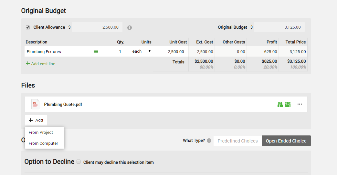The image size is (337, 175).
Task: Click the Plumbing Quote PDF file icon
Action: click(x=35, y=104)
